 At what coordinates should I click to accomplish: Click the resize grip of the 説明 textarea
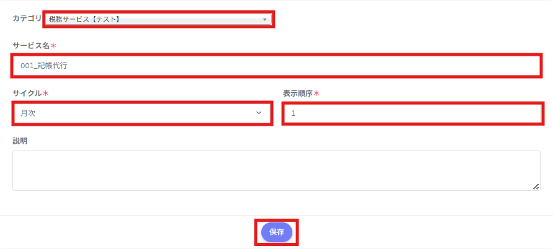pos(536,186)
